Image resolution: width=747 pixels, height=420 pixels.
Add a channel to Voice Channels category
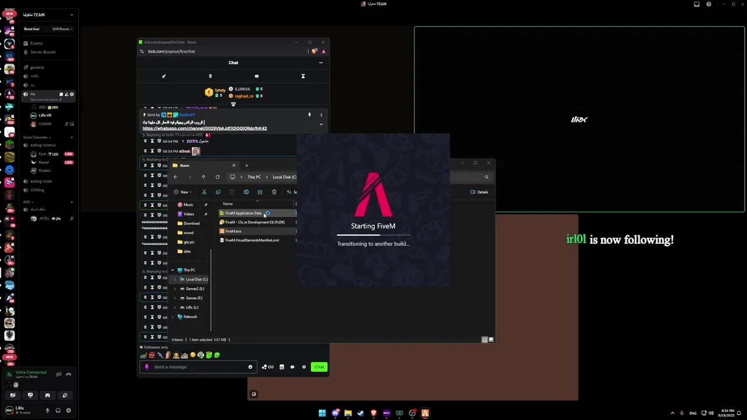tap(71, 138)
